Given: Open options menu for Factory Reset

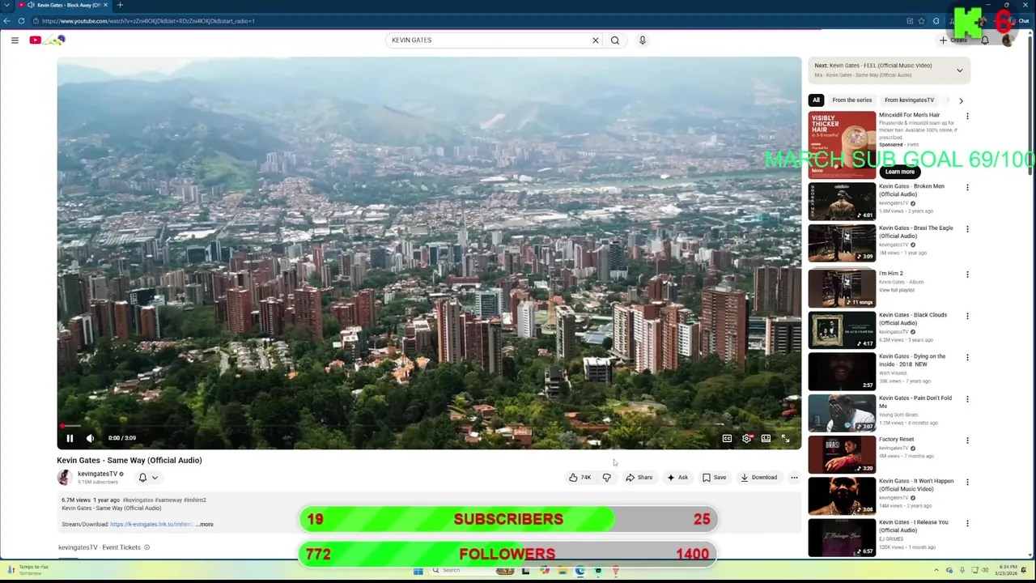Looking at the screenshot, I should [x=967, y=441].
